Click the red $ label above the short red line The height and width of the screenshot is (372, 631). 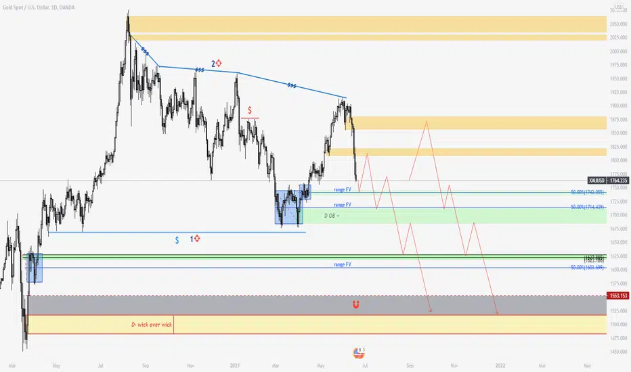pos(250,110)
